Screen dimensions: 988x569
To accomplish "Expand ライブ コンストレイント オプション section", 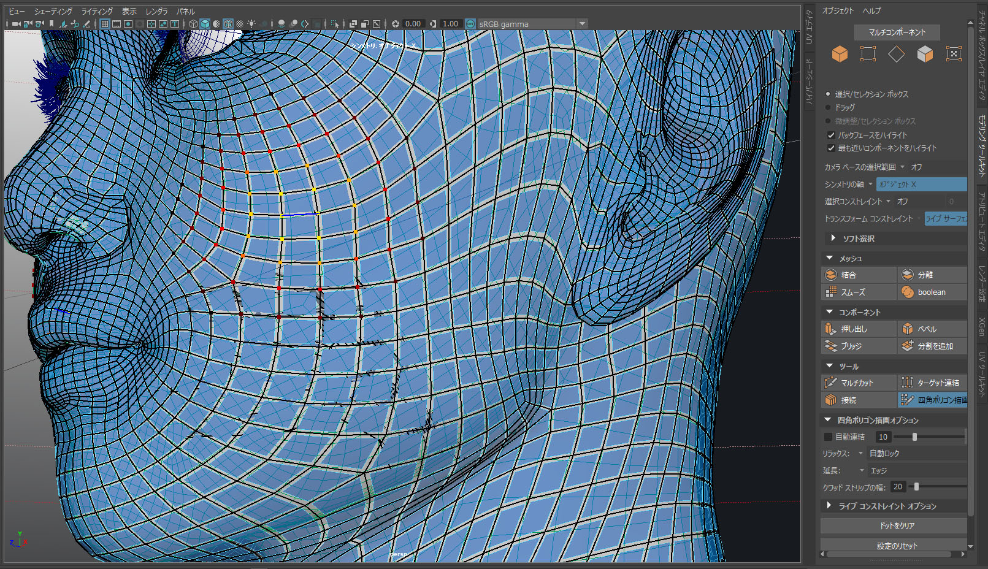I will click(x=829, y=506).
